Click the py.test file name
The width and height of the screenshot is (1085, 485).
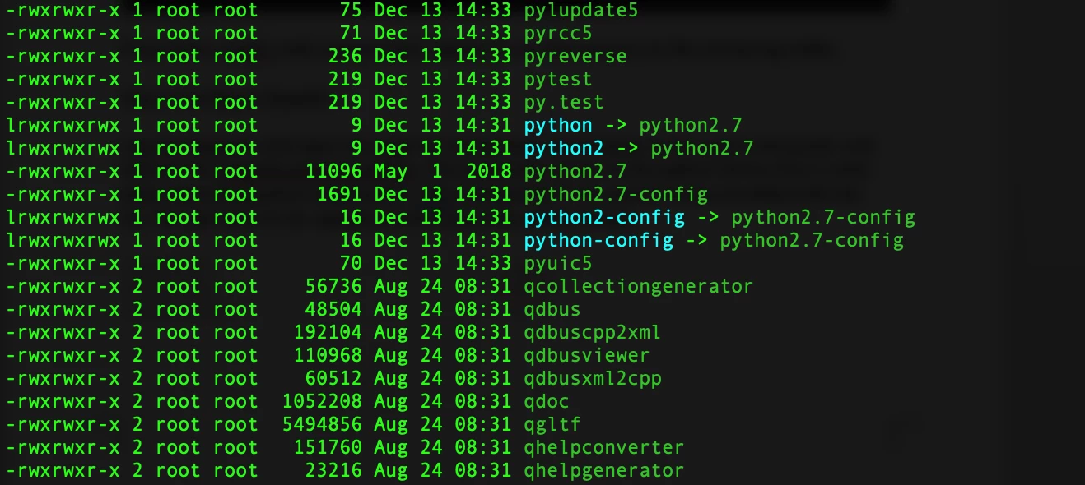click(x=564, y=103)
